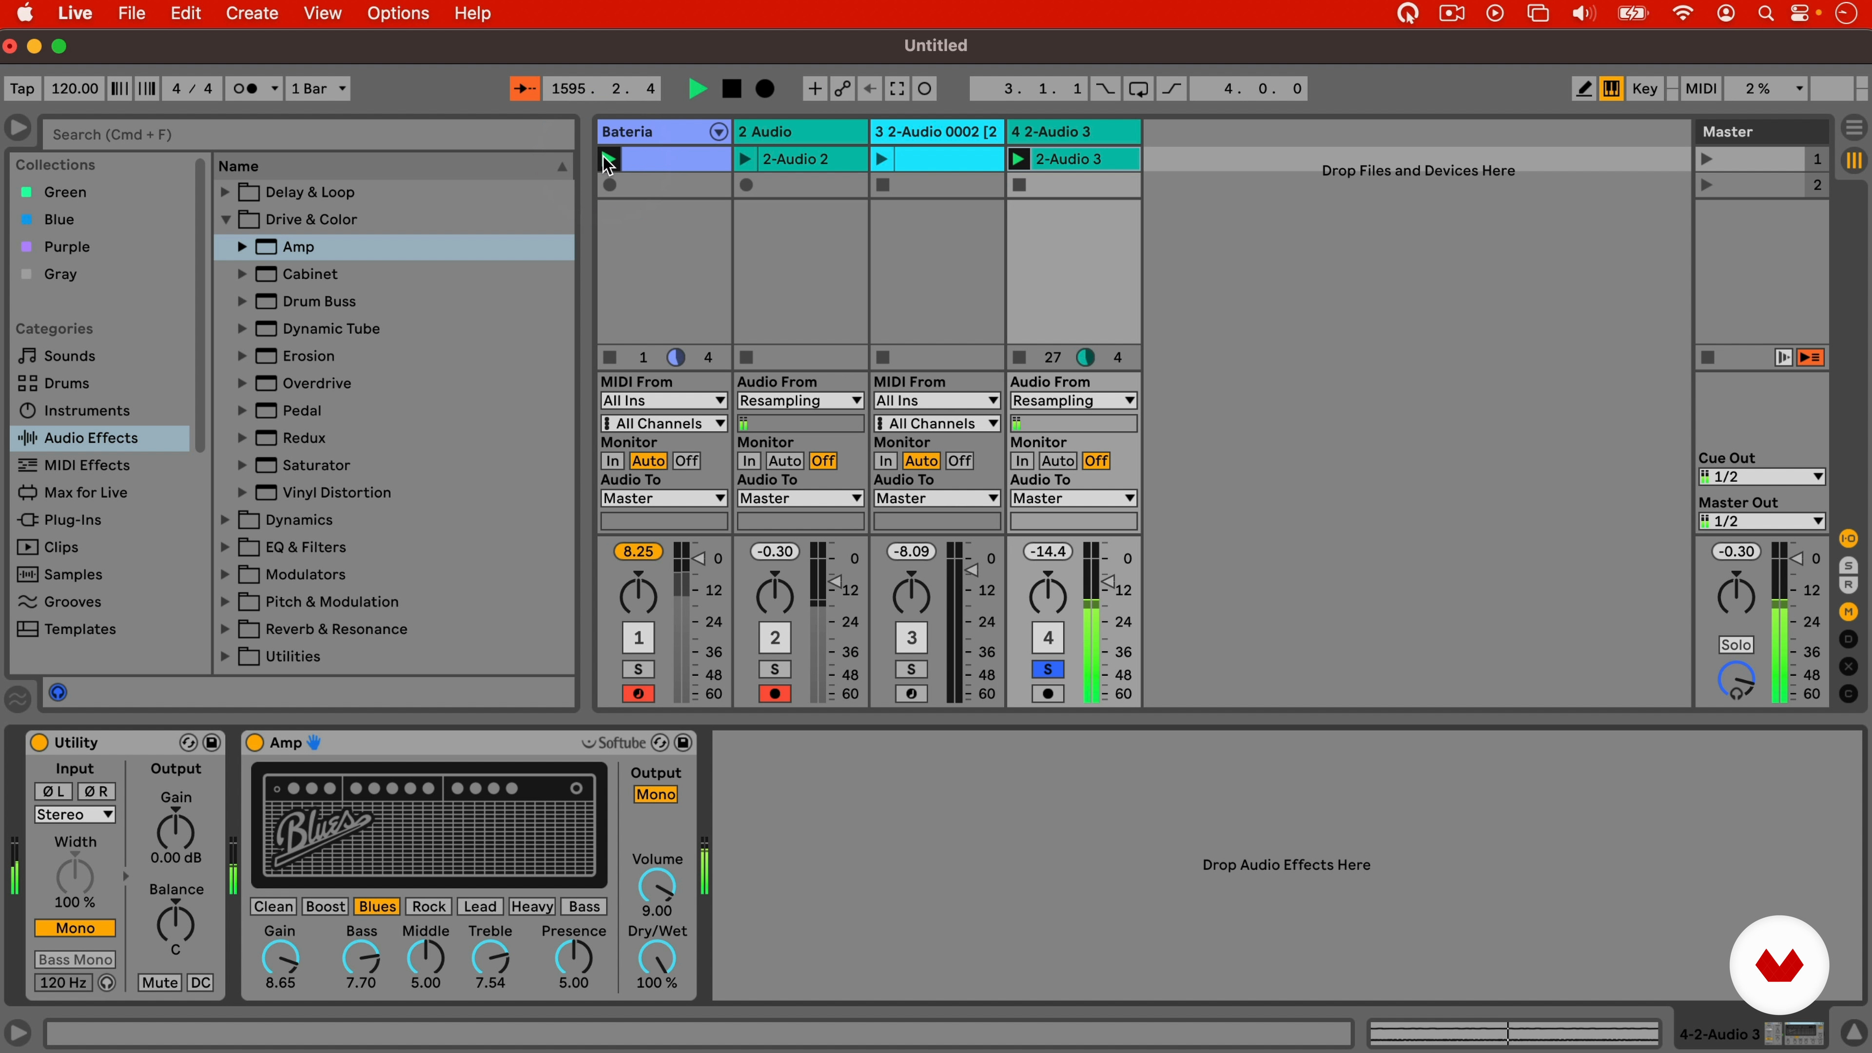Toggle Solo on track 4
The width and height of the screenshot is (1872, 1053).
(1048, 670)
